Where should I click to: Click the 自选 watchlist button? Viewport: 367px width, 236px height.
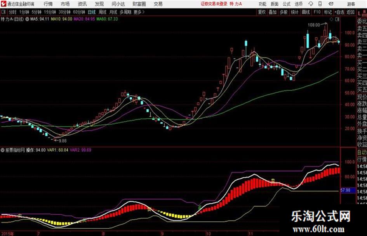coord(339,12)
